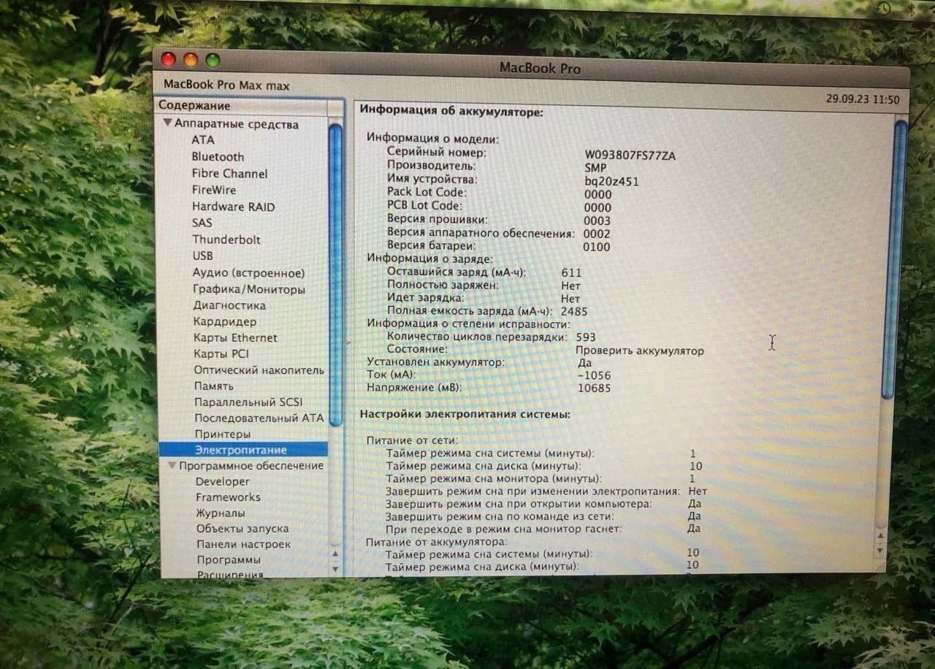This screenshot has height=669, width=935.
Task: Show USB device information
Action: point(203,256)
